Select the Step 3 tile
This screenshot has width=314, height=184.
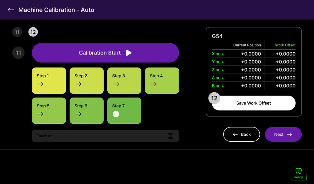coord(124,81)
